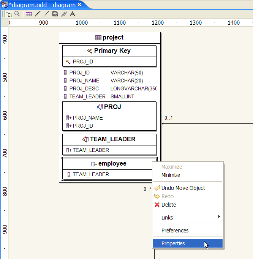The width and height of the screenshot is (253, 259).
Task: Select the Primary Key section header
Action: coord(109,51)
